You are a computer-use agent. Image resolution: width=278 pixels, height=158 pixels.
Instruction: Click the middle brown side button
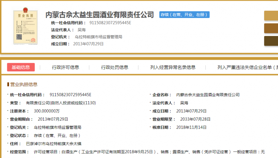tap(271, 28)
